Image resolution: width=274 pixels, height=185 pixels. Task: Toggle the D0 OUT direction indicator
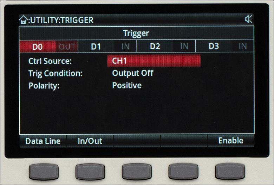67,47
